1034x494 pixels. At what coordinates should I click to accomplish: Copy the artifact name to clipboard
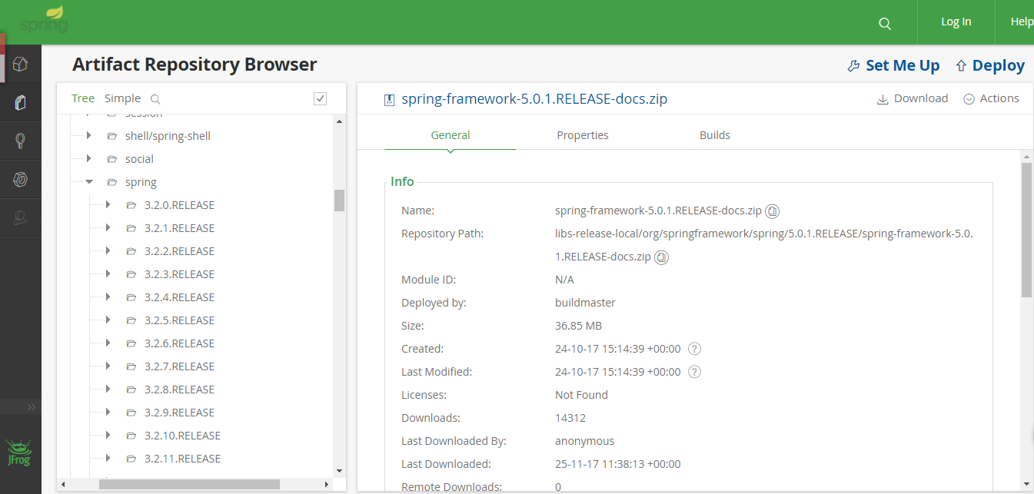(x=773, y=211)
